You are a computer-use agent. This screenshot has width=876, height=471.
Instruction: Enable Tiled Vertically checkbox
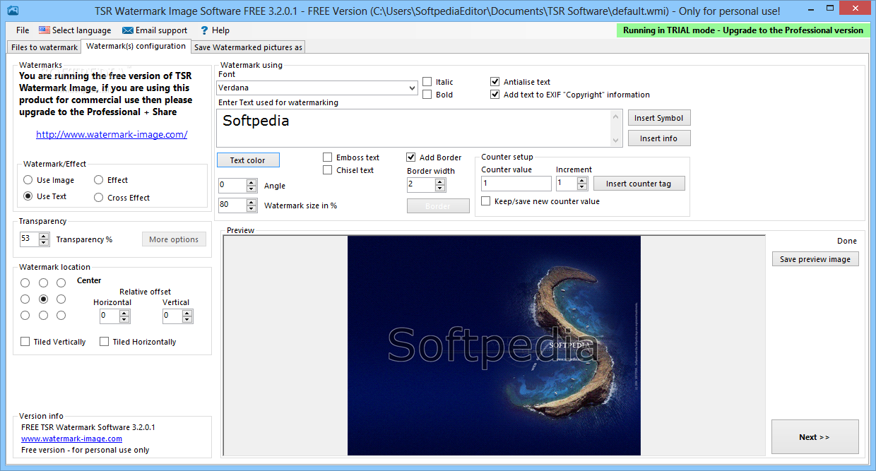tap(25, 342)
